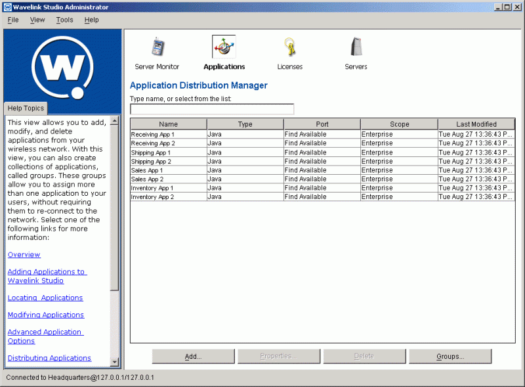Click Find Available port for Shipping App 1
Viewport: 525px width, 387px height.
322,152
